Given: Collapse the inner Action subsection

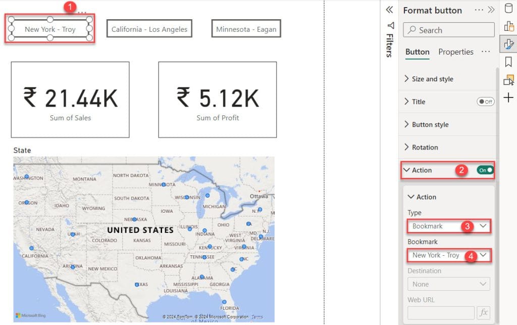Looking at the screenshot, I should click(411, 197).
